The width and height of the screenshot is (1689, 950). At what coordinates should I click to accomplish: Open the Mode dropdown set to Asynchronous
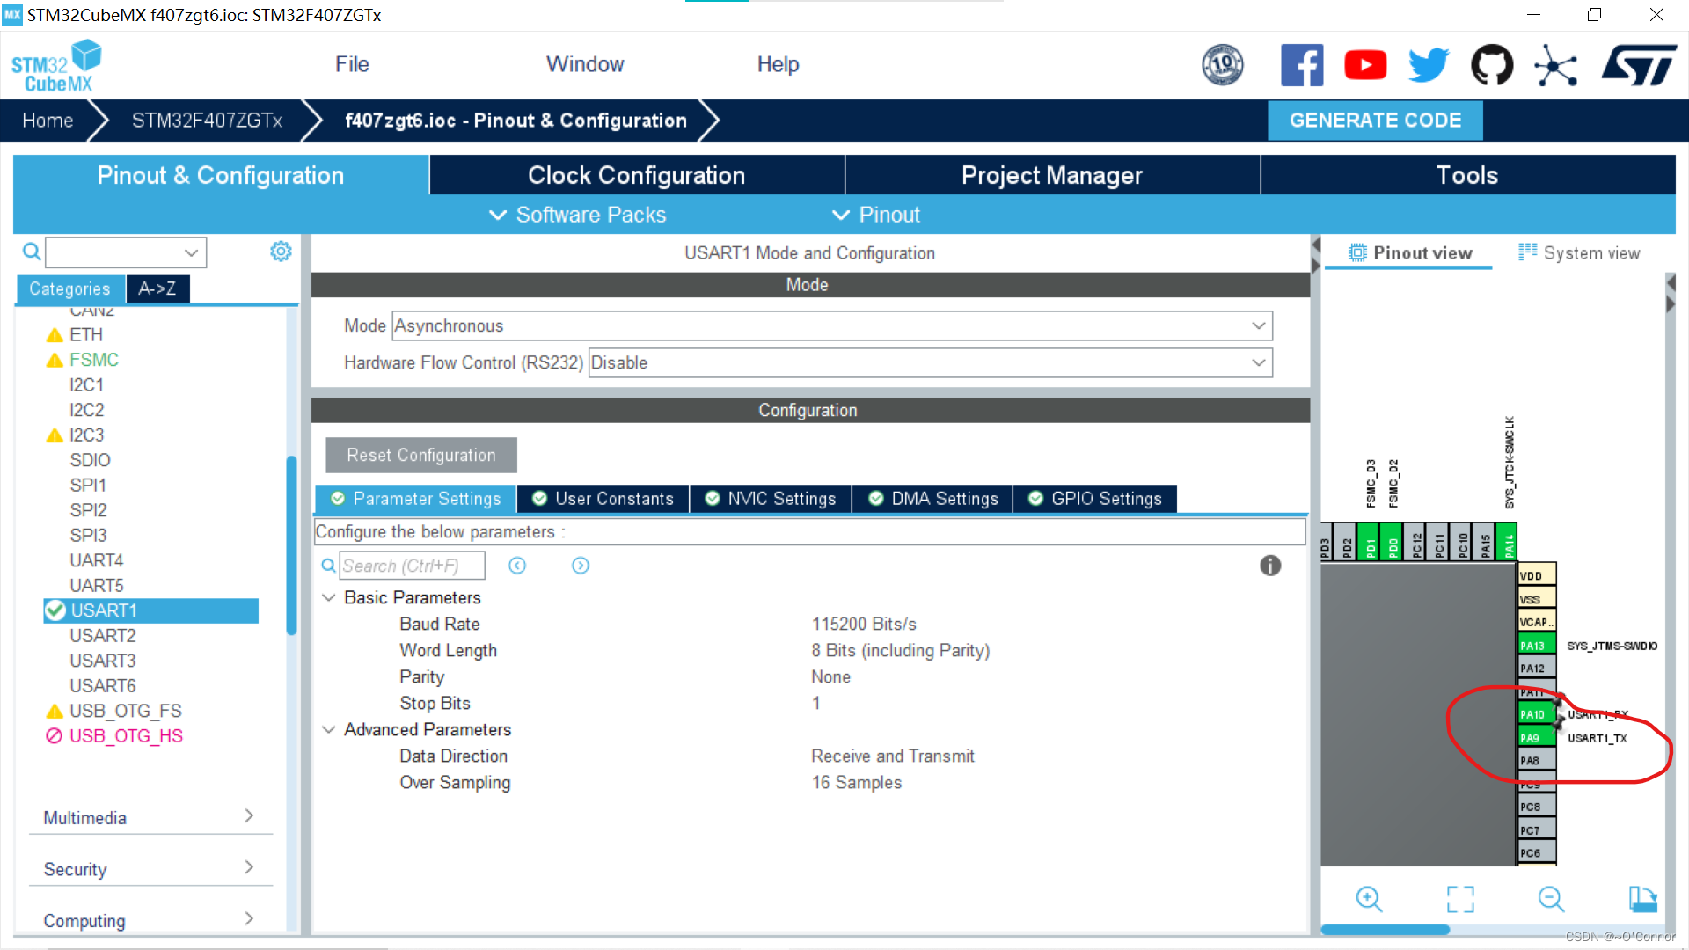coord(831,325)
